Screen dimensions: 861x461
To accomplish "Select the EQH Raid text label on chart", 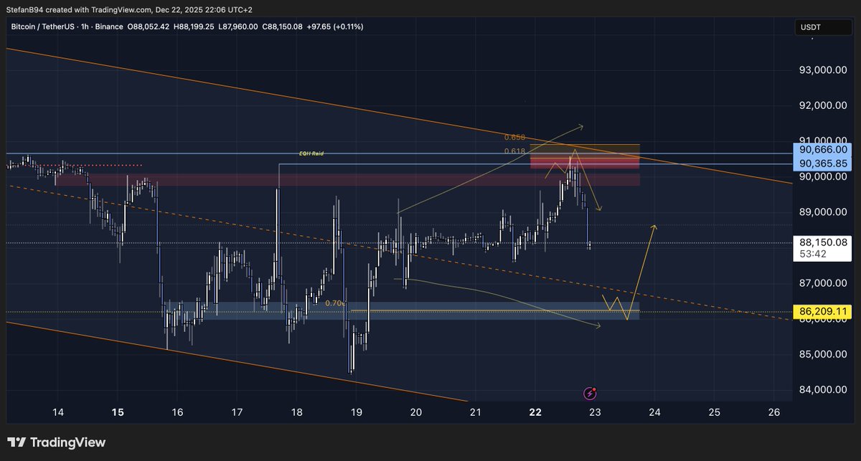I will 311,153.
